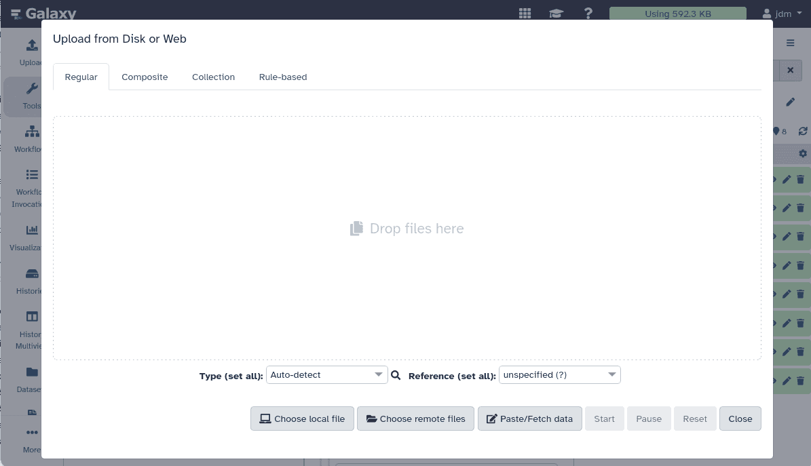Open the apps grid icon in top bar

pos(524,13)
